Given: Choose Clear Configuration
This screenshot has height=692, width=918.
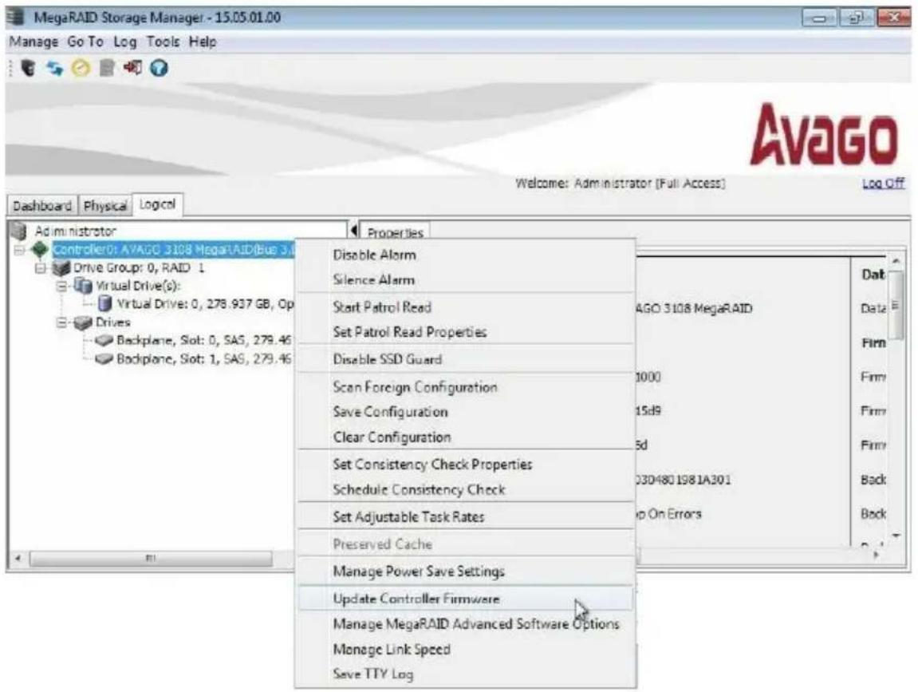Looking at the screenshot, I should pyautogui.click(x=466, y=437).
